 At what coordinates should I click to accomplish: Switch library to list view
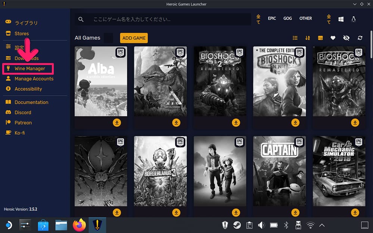pyautogui.click(x=295, y=38)
